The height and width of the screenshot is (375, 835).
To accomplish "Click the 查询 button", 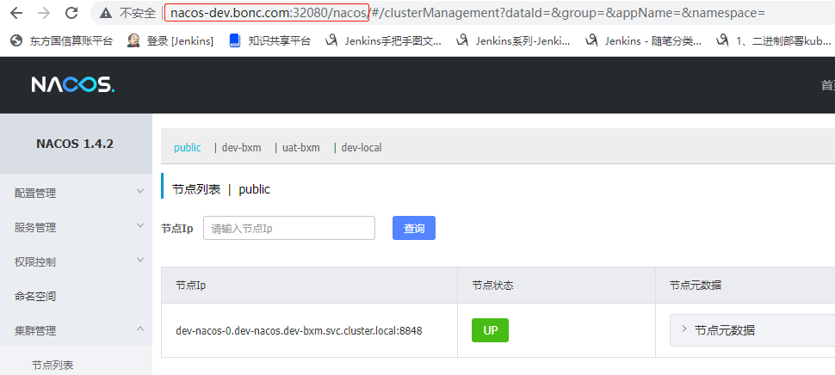I will click(x=414, y=228).
